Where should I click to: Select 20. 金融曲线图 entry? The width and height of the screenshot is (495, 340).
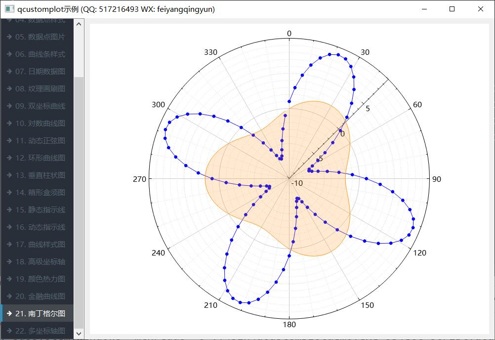[40, 297]
